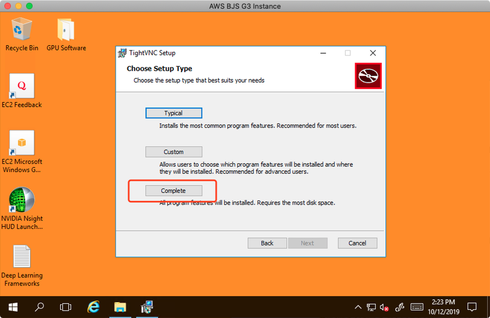Open Deep Learning Frameworks document
The width and height of the screenshot is (490, 318).
coord(22,258)
